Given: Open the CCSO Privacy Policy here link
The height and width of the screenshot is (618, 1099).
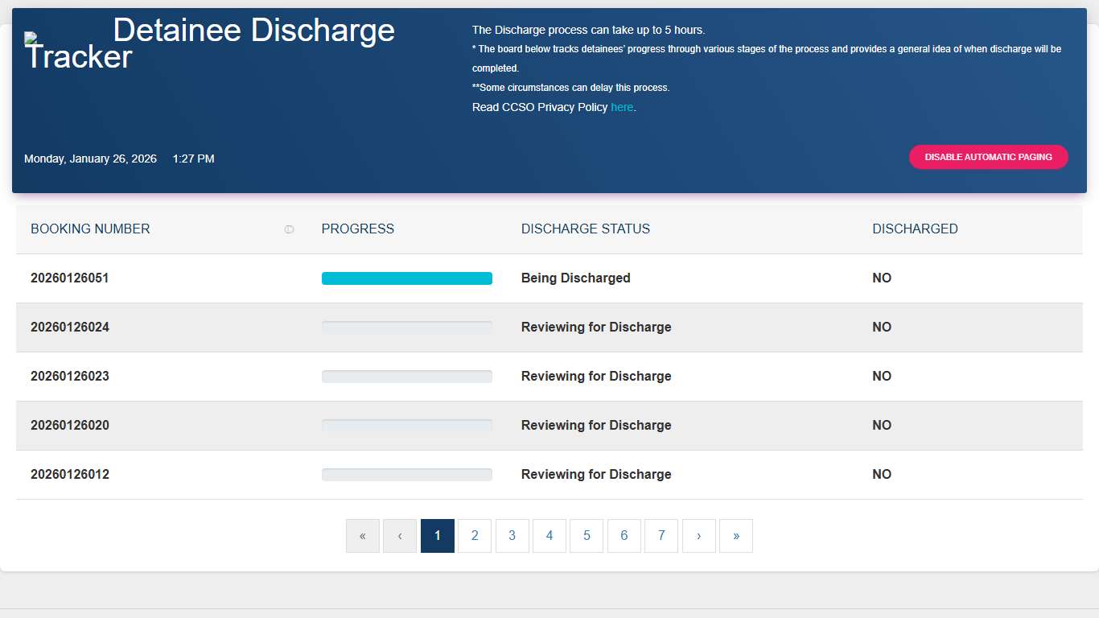Looking at the screenshot, I should (x=622, y=107).
